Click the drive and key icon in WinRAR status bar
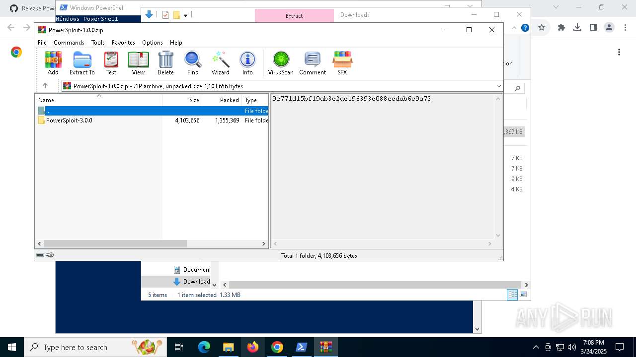The image size is (636, 357). tap(45, 255)
